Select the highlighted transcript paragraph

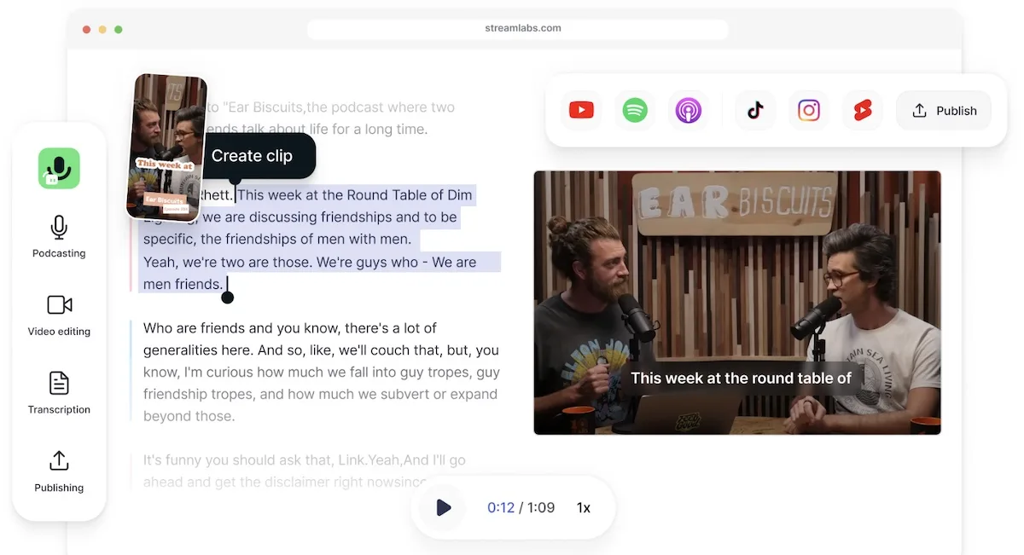coord(316,239)
